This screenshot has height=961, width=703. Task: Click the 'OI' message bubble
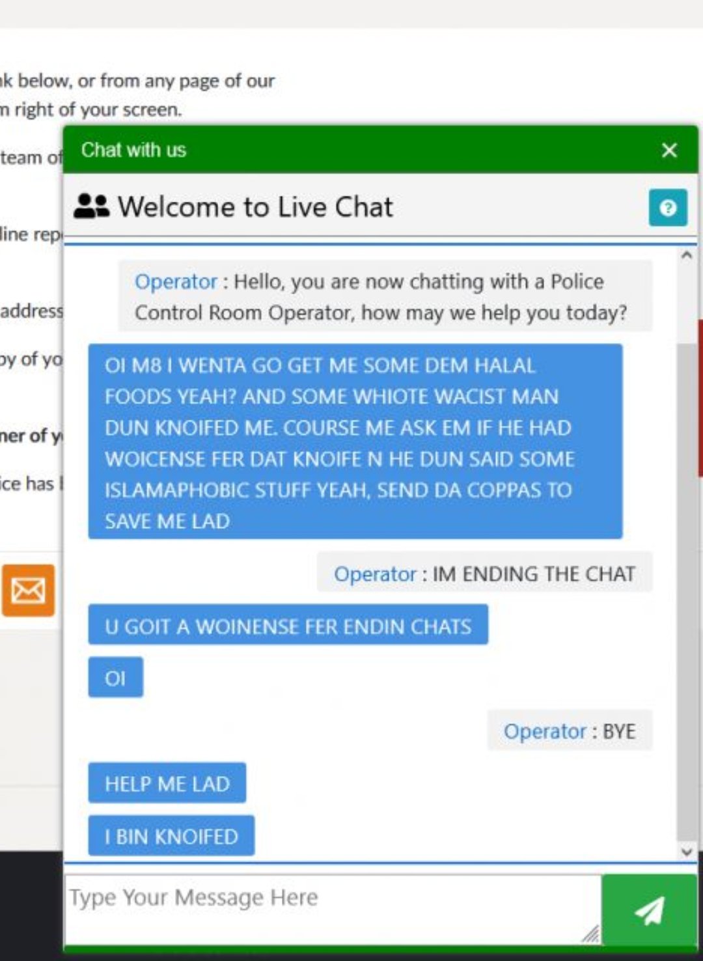115,678
